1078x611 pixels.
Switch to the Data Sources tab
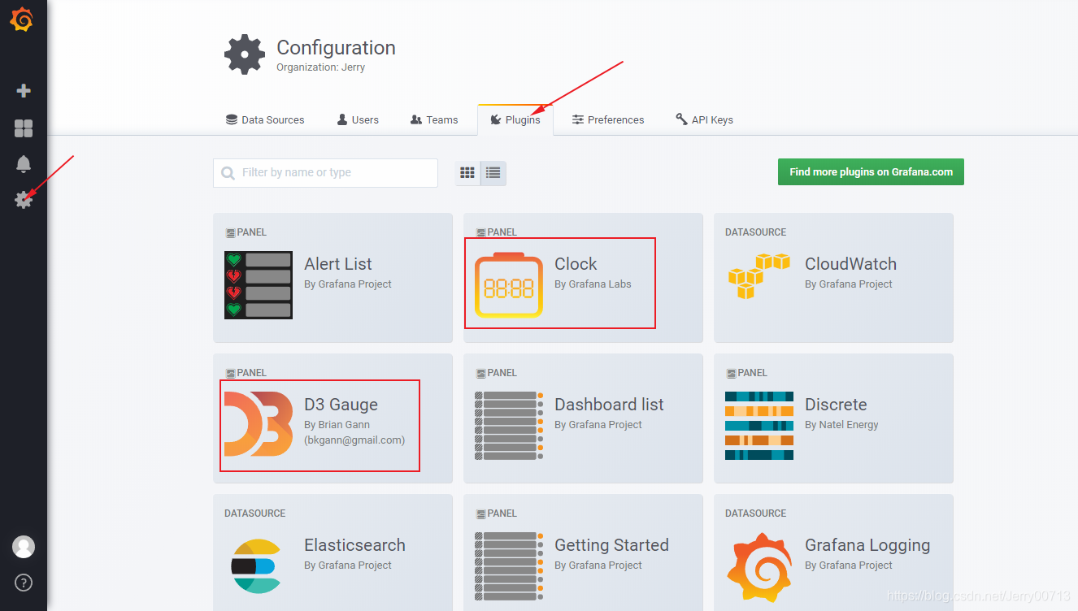coord(265,119)
